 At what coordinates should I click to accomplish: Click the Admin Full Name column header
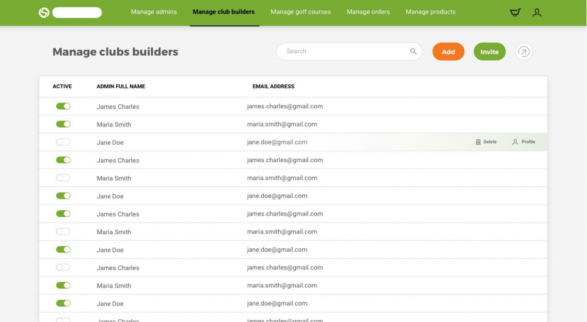click(121, 87)
